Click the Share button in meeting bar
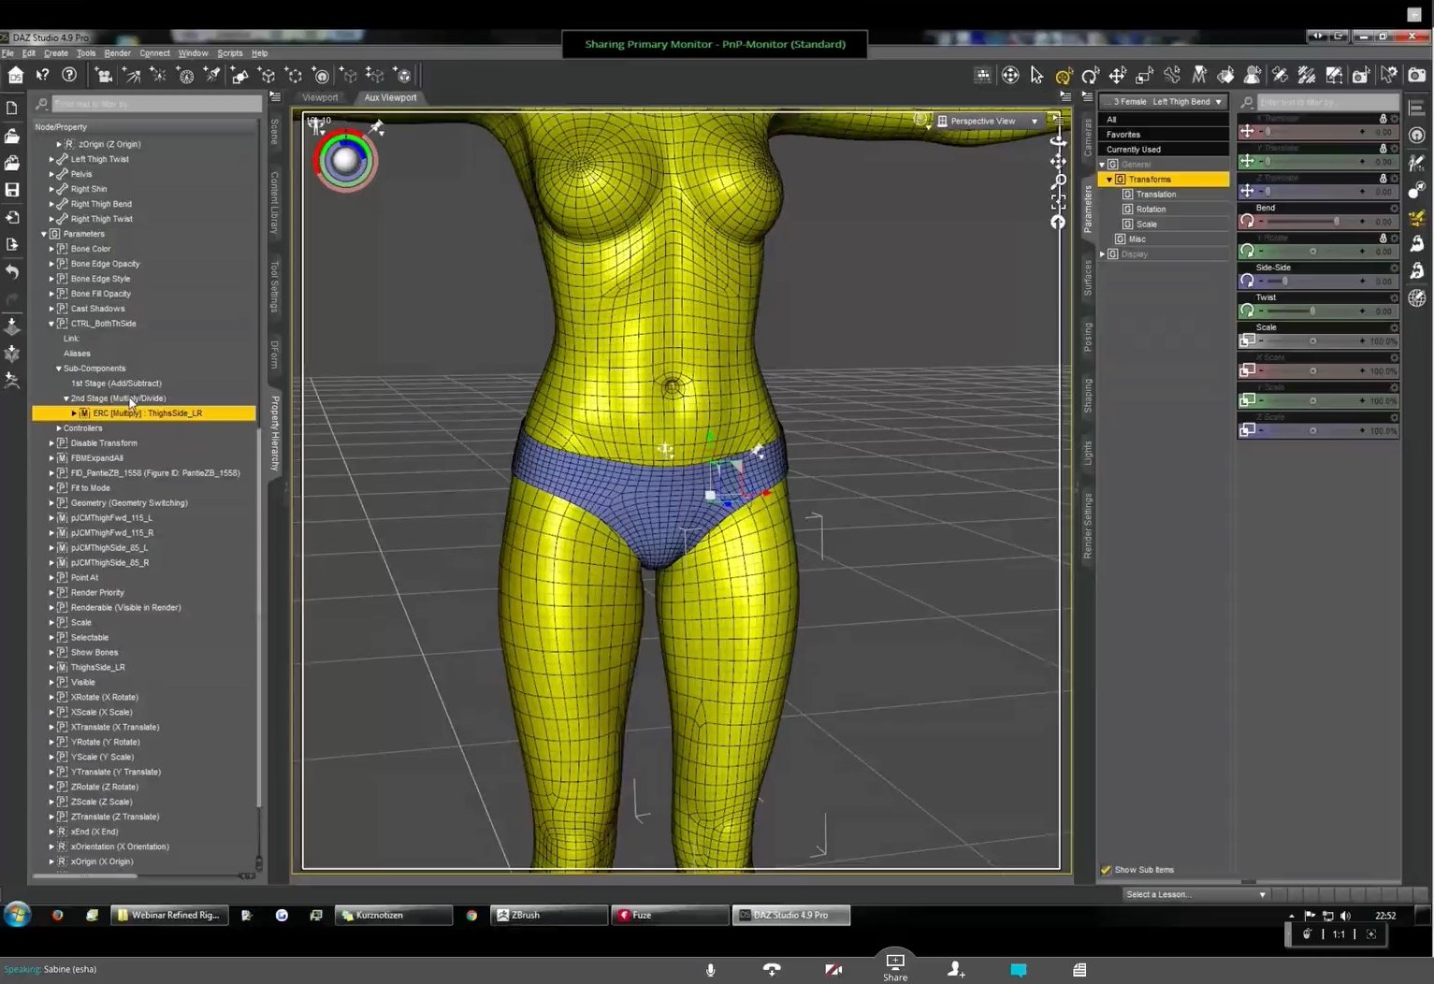Image resolution: width=1434 pixels, height=984 pixels. pyautogui.click(x=895, y=967)
